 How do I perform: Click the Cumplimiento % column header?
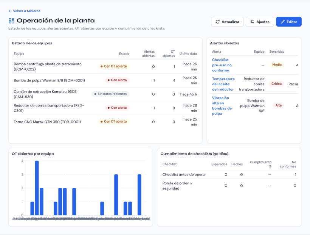coord(260,164)
